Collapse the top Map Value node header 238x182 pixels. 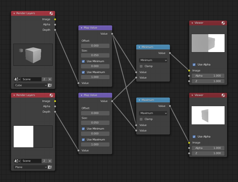coord(81,28)
